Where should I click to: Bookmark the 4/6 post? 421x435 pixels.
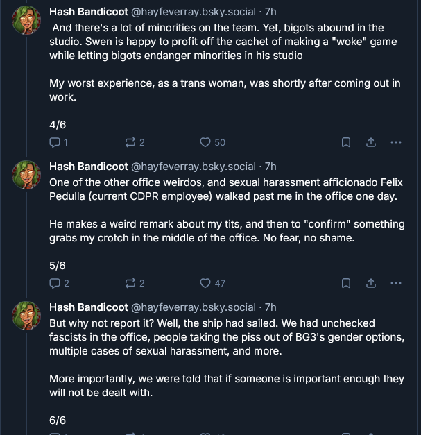(x=345, y=142)
